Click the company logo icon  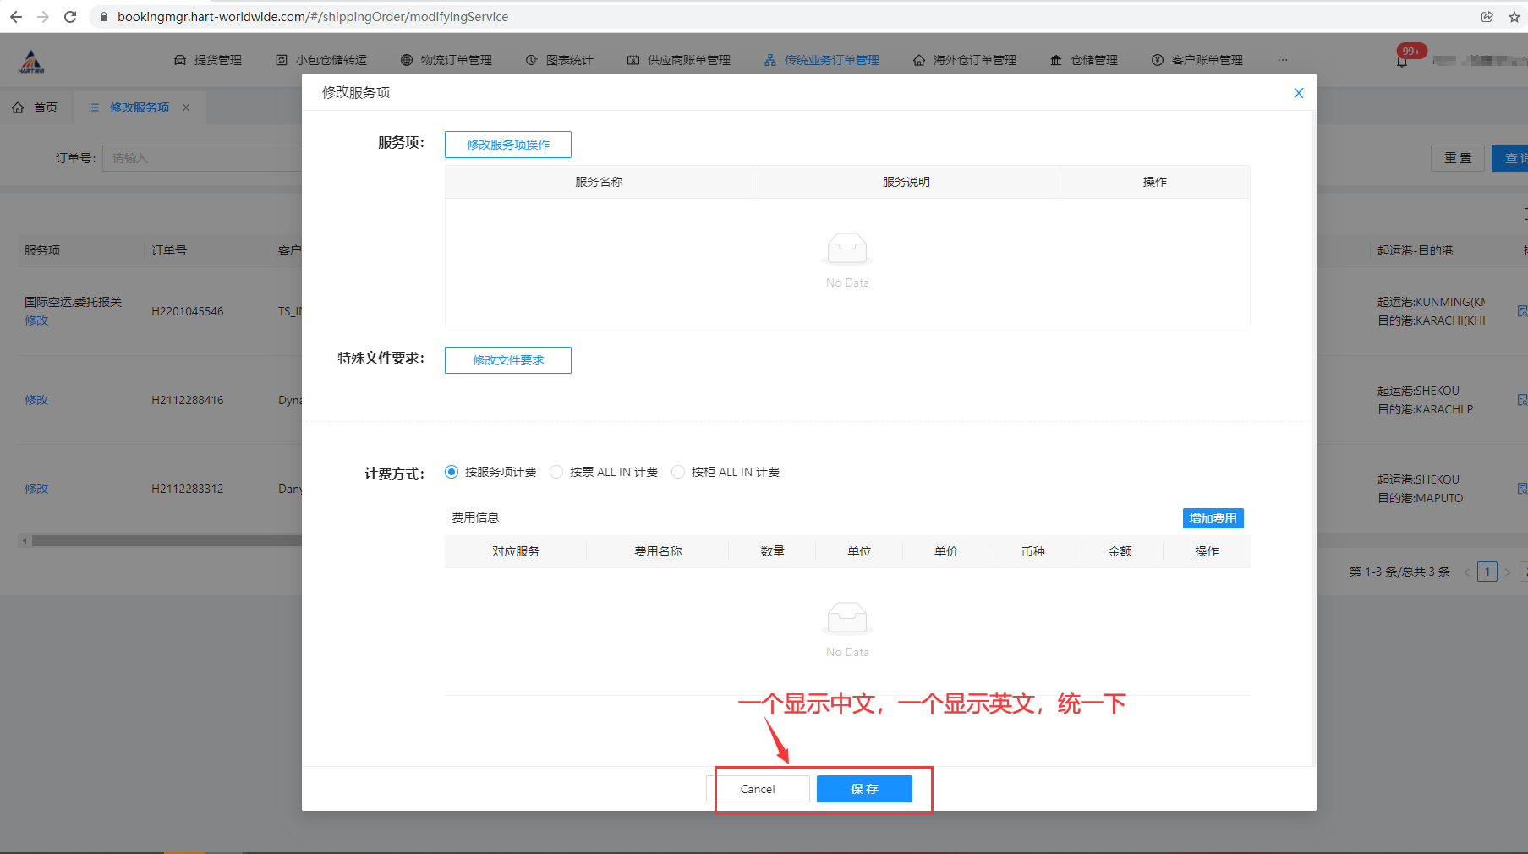tap(31, 61)
